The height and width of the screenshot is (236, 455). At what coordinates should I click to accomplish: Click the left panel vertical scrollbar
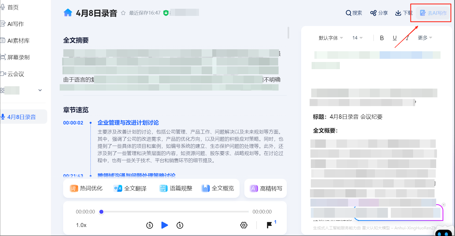(x=288, y=32)
